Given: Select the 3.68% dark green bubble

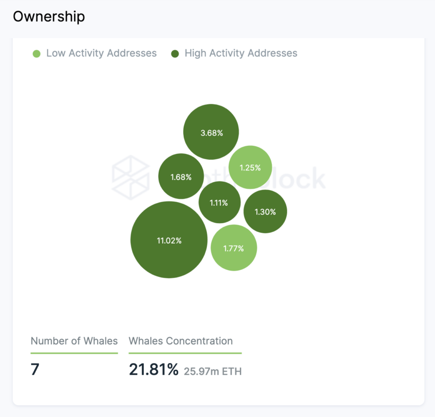Looking at the screenshot, I should (x=211, y=132).
